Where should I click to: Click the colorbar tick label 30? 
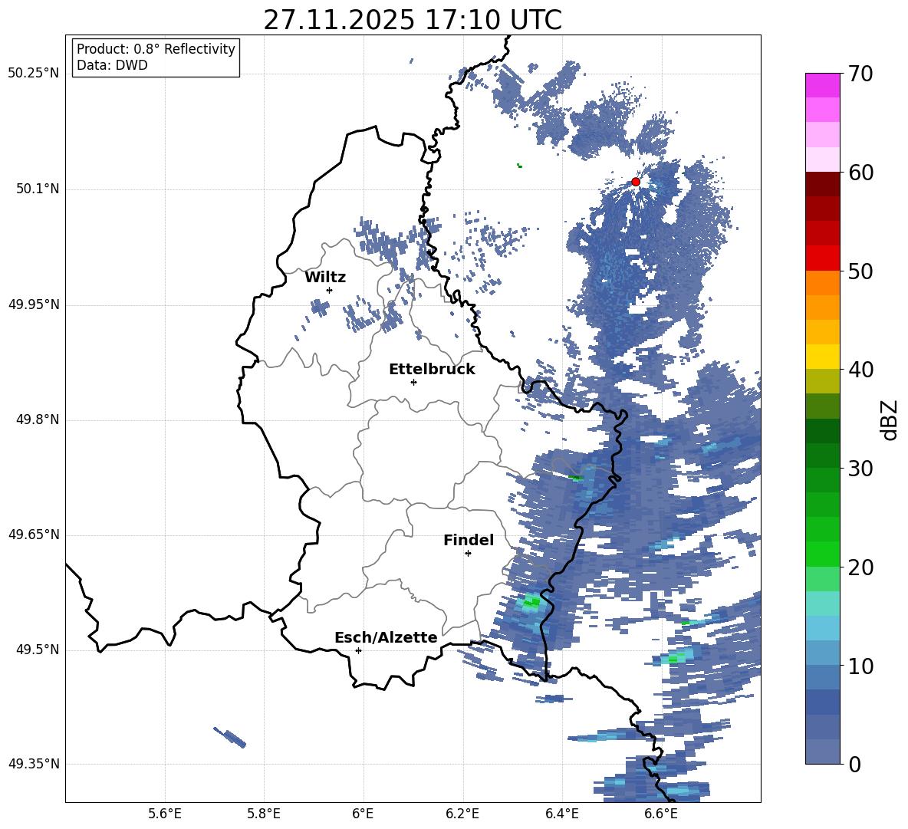tap(860, 469)
